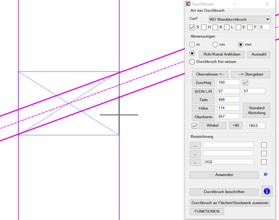Click the Oberkante field showing 257
The image size is (279, 220).
click(x=228, y=117)
